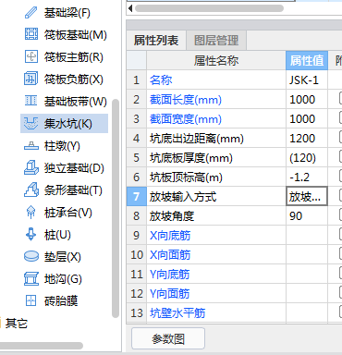Click left panel bottom horizontal scrollbar
Screen dimensions: 342x355
[42, 346]
